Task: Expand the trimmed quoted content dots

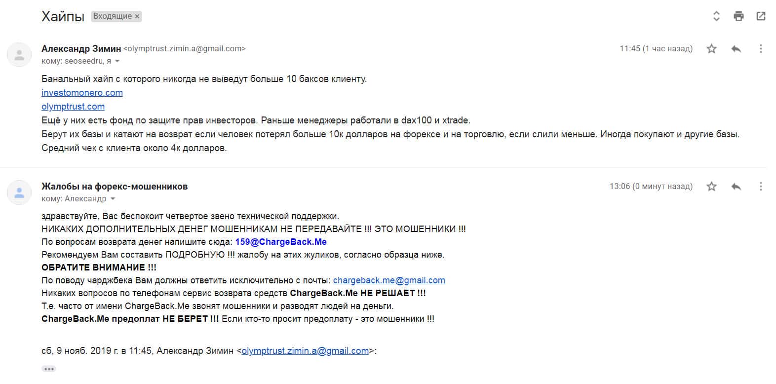Action: (x=48, y=369)
